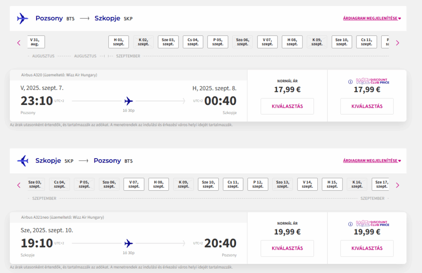The image size is (422, 273).
Task: Click next dates arrow in Pozsony–Szkopje carousel
Action: pos(398,43)
